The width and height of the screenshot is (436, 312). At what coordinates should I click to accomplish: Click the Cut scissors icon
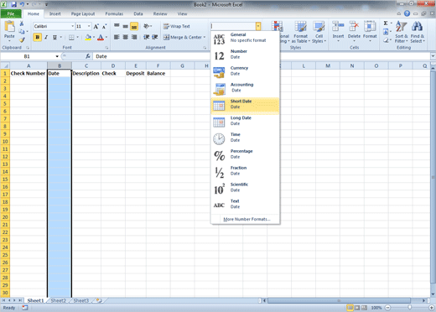tap(22, 23)
